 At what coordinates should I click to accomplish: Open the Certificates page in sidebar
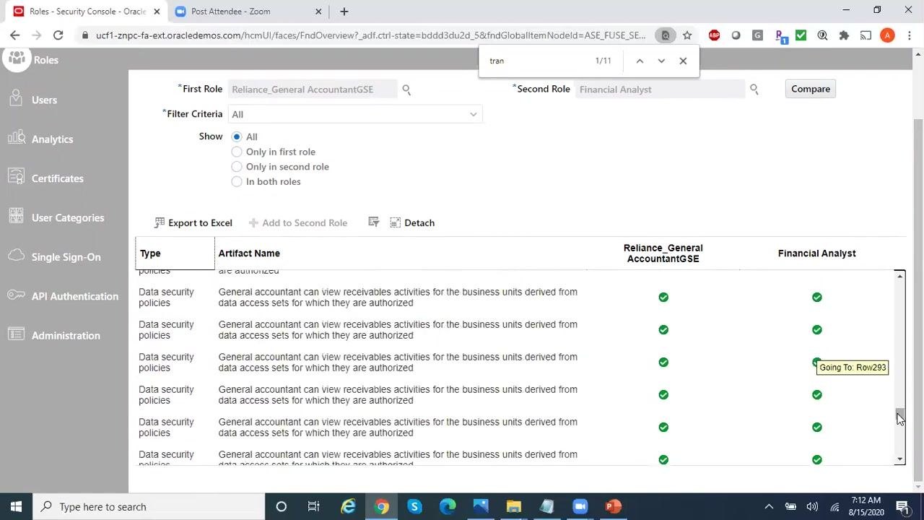57,178
